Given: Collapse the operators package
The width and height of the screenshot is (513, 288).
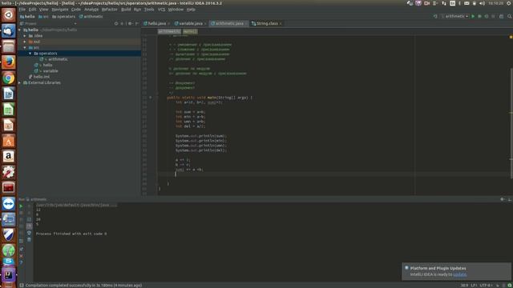Looking at the screenshot, I should 30,54.
